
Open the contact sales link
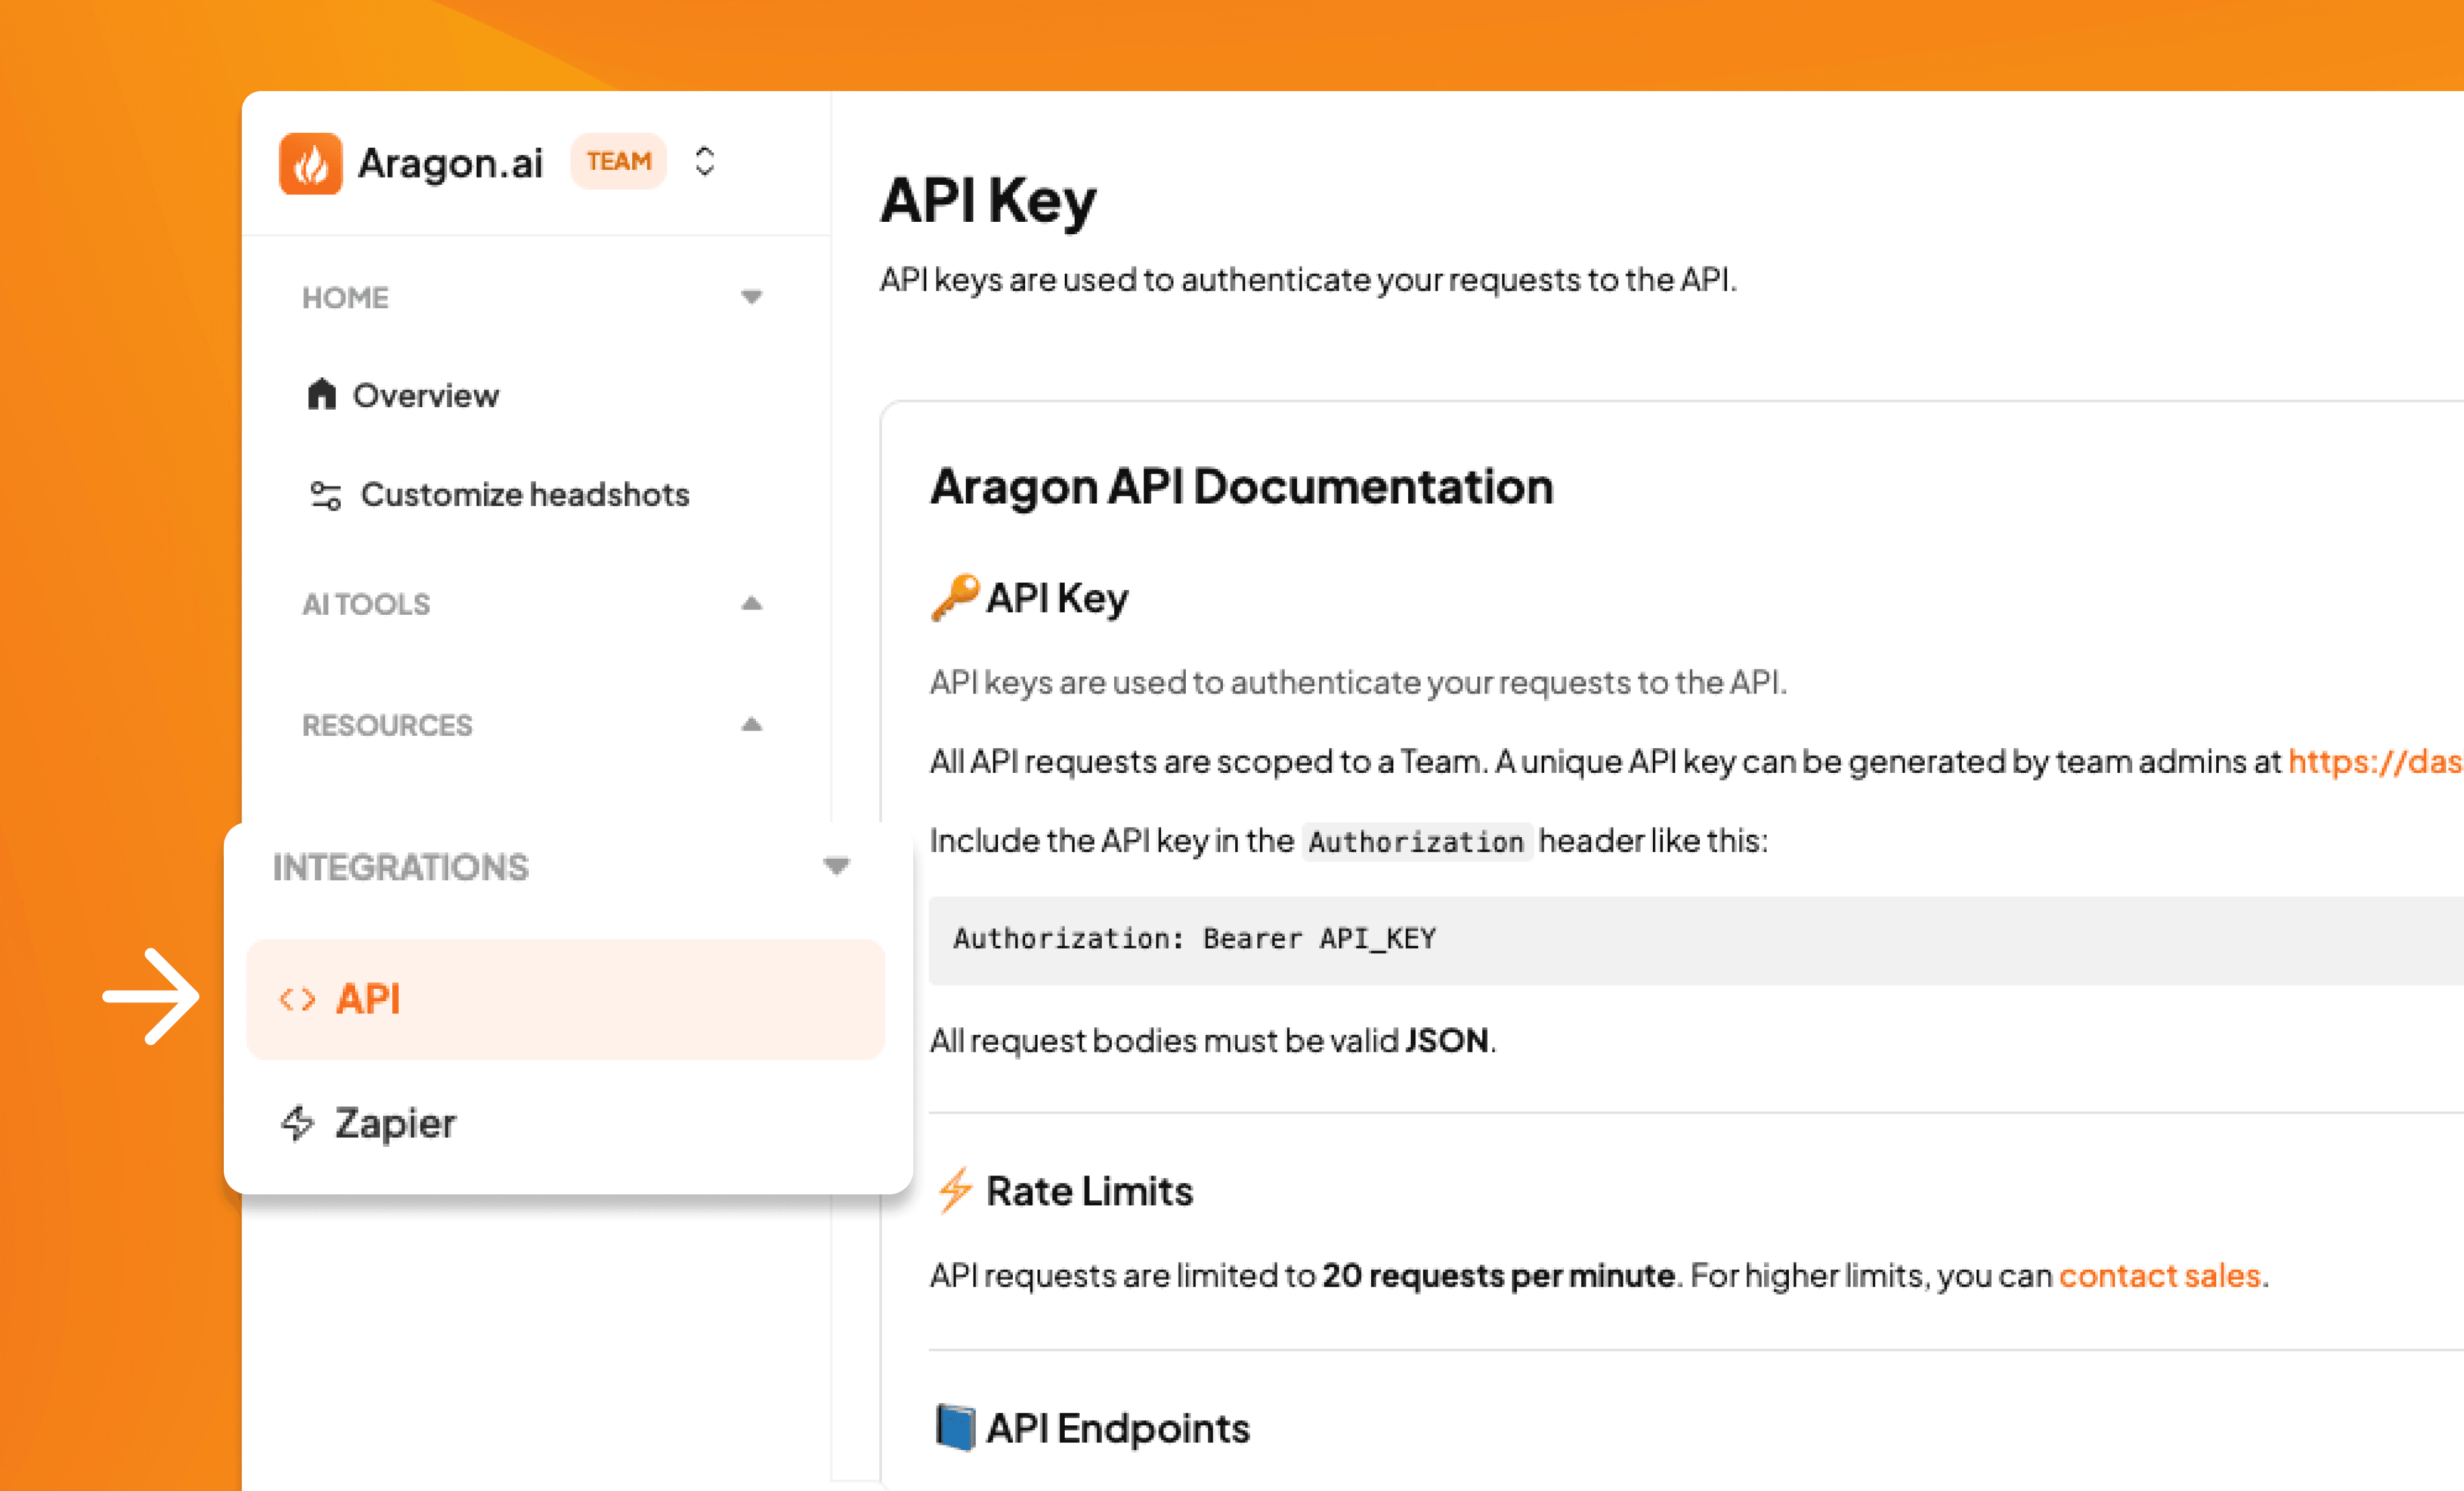[x=2160, y=1276]
